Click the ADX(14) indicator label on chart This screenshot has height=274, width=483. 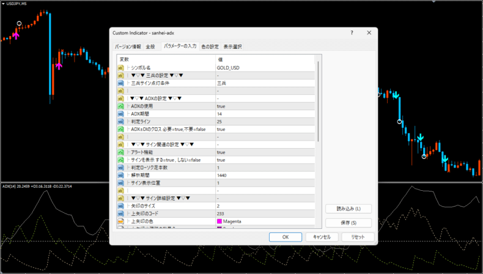click(x=37, y=187)
